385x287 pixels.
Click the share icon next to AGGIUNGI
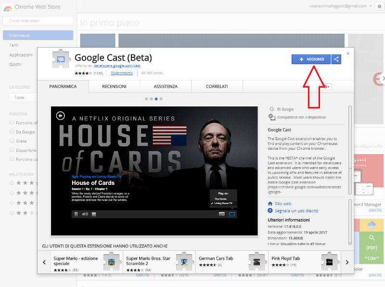[336, 59]
